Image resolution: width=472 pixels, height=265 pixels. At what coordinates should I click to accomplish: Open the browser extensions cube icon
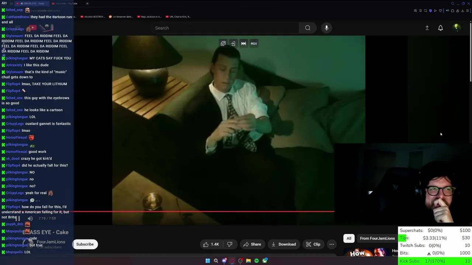click(x=452, y=11)
